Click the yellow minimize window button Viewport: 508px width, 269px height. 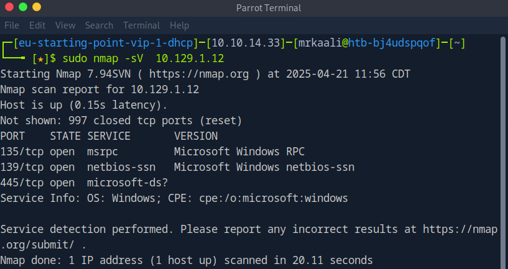point(37,7)
